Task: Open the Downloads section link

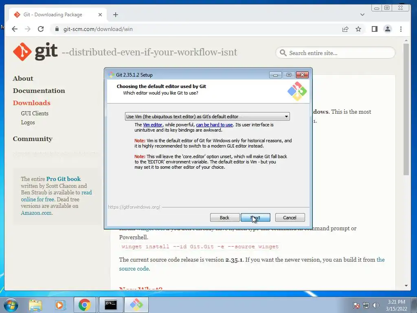Action: (x=32, y=103)
